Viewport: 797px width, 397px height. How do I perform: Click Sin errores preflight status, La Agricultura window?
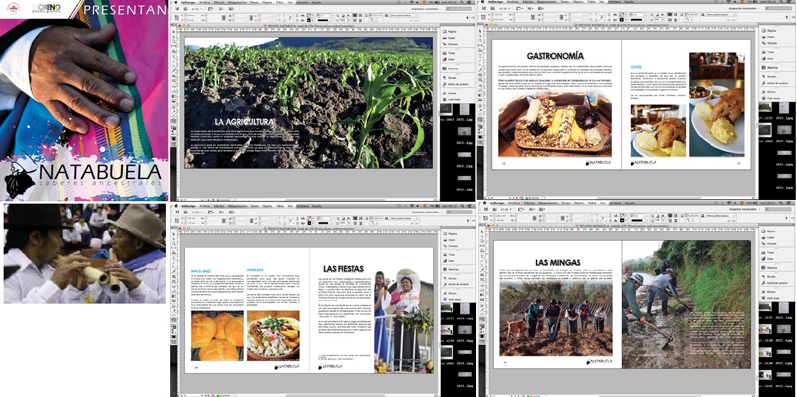(x=224, y=199)
